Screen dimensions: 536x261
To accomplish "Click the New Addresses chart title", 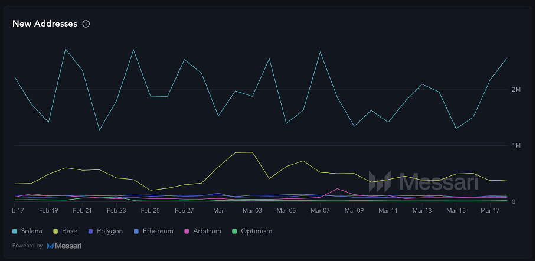I will [x=45, y=24].
